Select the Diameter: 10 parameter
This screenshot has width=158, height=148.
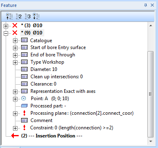tap(44, 69)
